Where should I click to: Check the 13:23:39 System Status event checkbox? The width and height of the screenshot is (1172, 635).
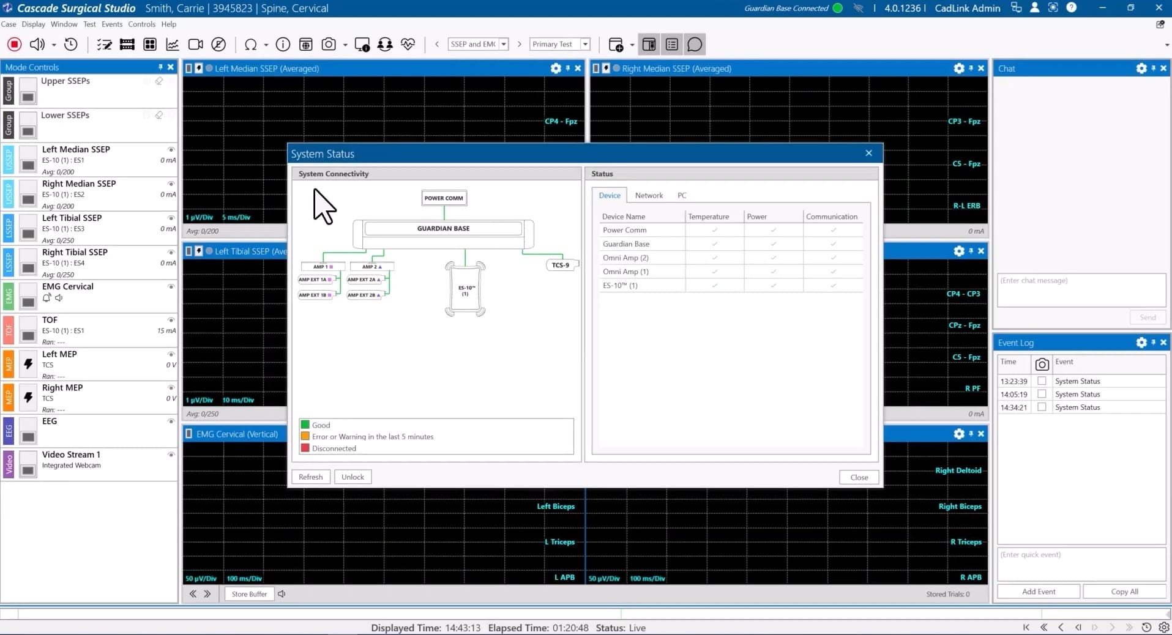1042,381
